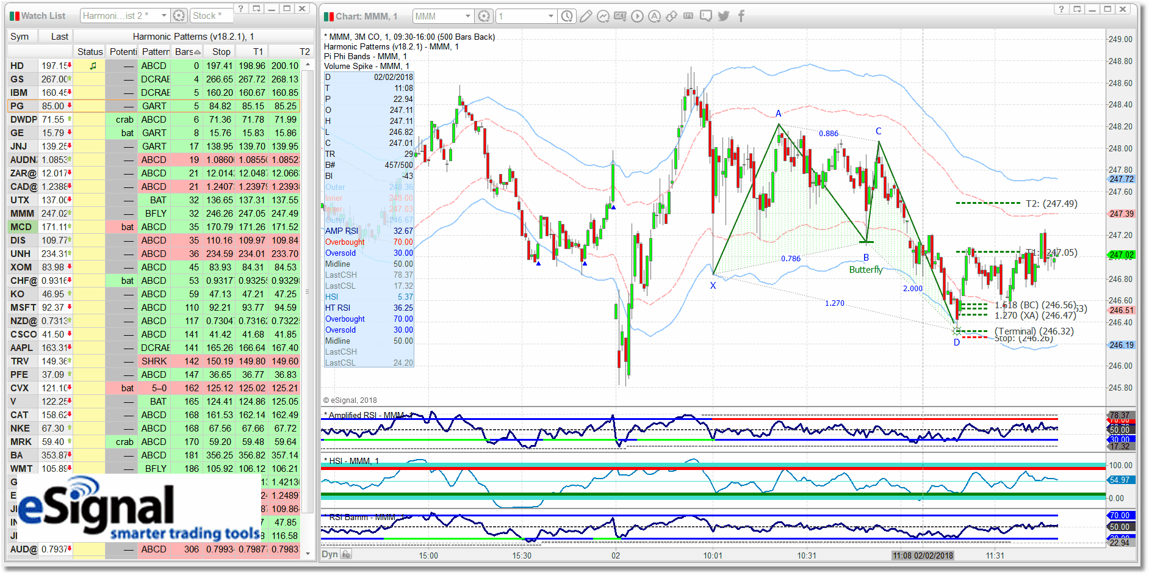This screenshot has width=1149, height=575.
Task: Open the chat comment icon
Action: pos(705,16)
